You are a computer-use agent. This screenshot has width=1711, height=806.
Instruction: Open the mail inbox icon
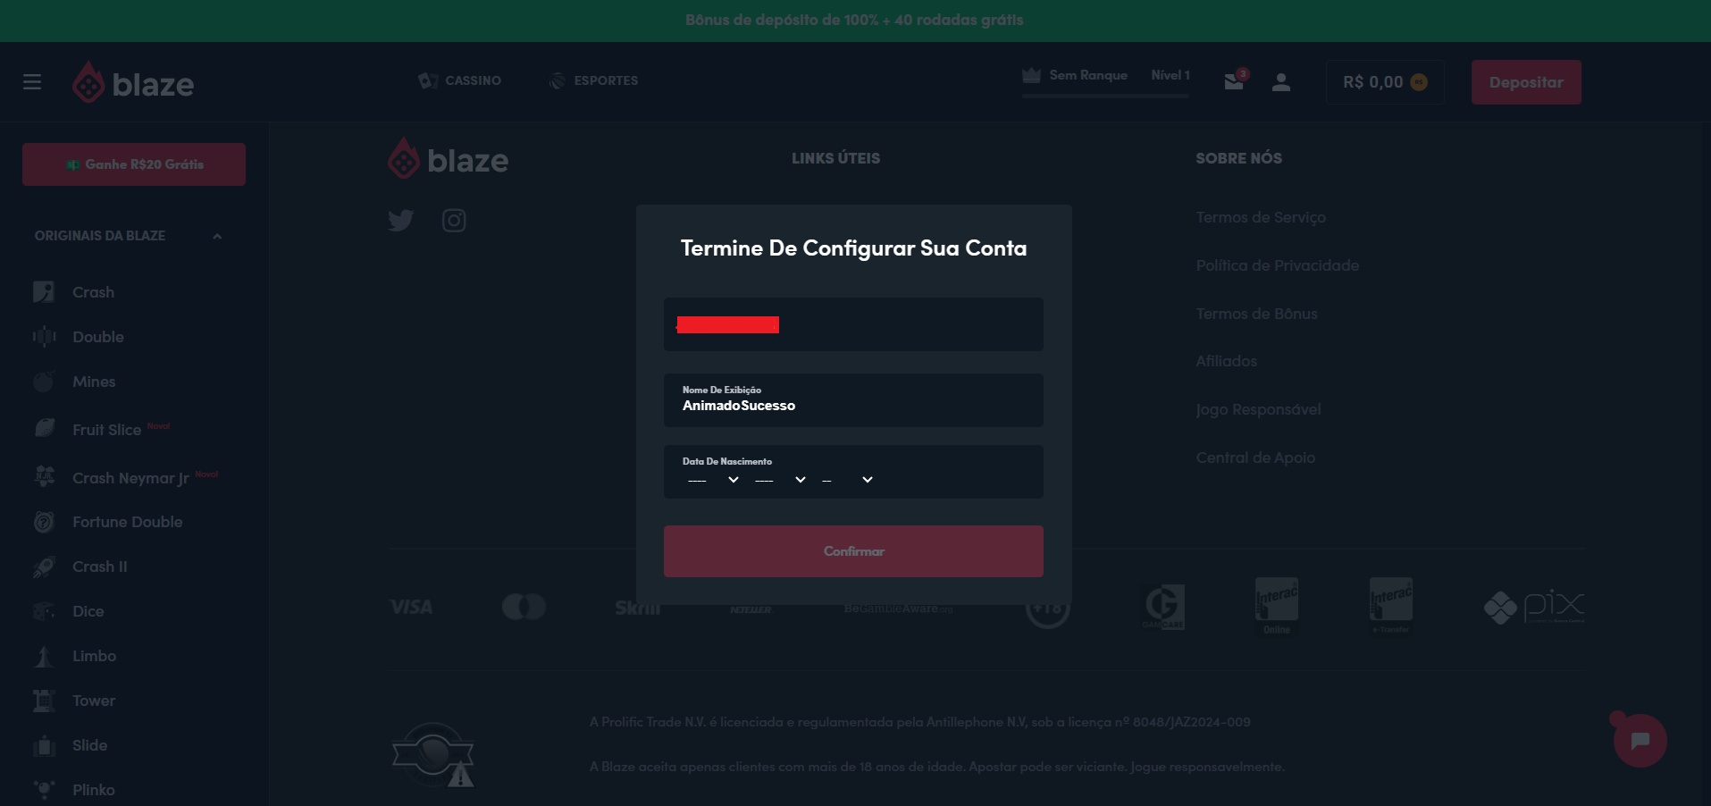point(1235,81)
